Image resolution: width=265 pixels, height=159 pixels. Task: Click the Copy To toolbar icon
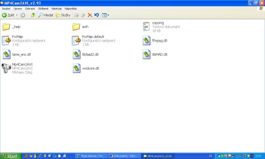tap(83, 15)
